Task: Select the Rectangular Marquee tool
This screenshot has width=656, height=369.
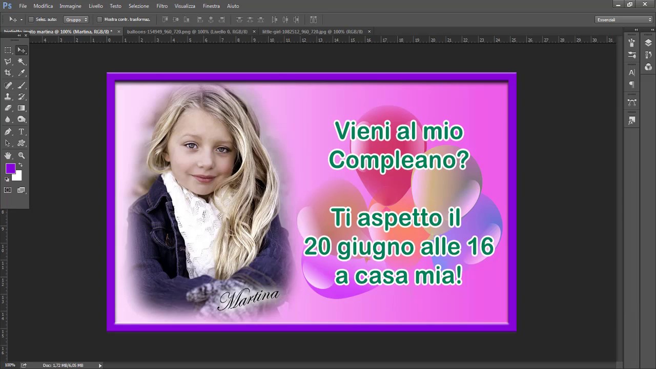Action: [8, 50]
